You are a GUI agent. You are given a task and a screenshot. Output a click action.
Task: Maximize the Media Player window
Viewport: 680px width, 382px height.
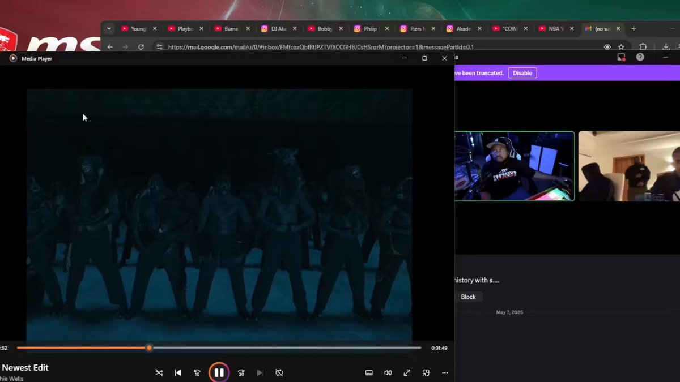click(x=424, y=58)
